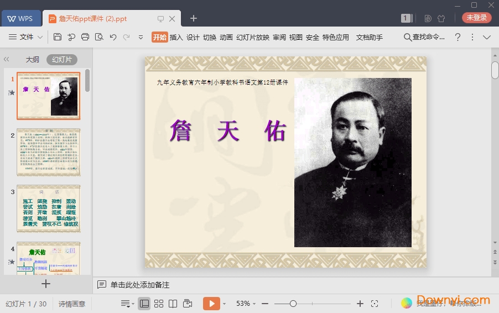Expand quick access toolbar customization arrow
This screenshot has height=313, width=499.
click(141, 37)
